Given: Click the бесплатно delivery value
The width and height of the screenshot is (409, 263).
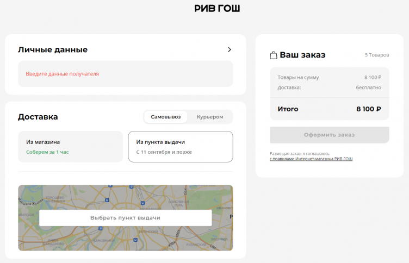Looking at the screenshot, I should click(368, 87).
